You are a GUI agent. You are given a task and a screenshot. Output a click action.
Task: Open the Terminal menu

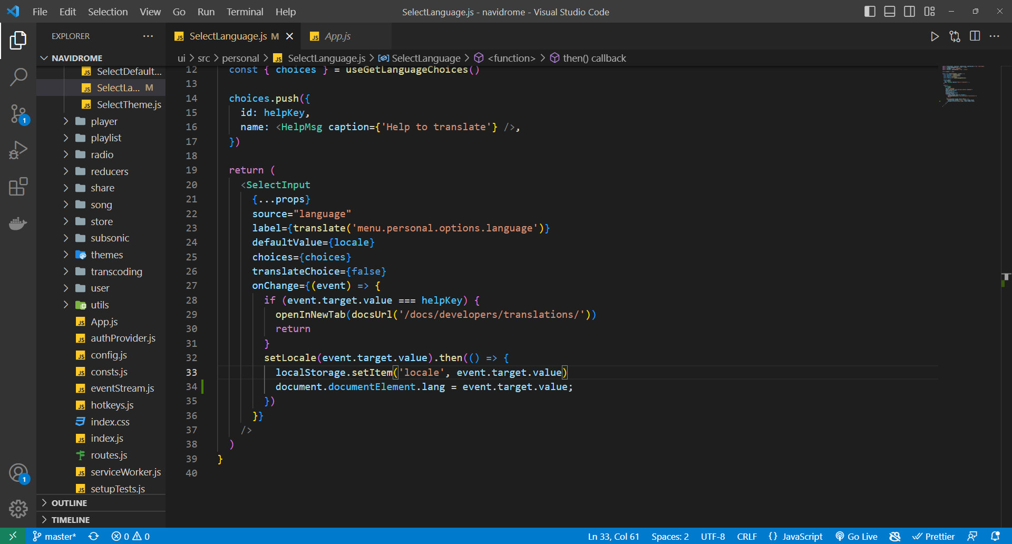tap(244, 12)
